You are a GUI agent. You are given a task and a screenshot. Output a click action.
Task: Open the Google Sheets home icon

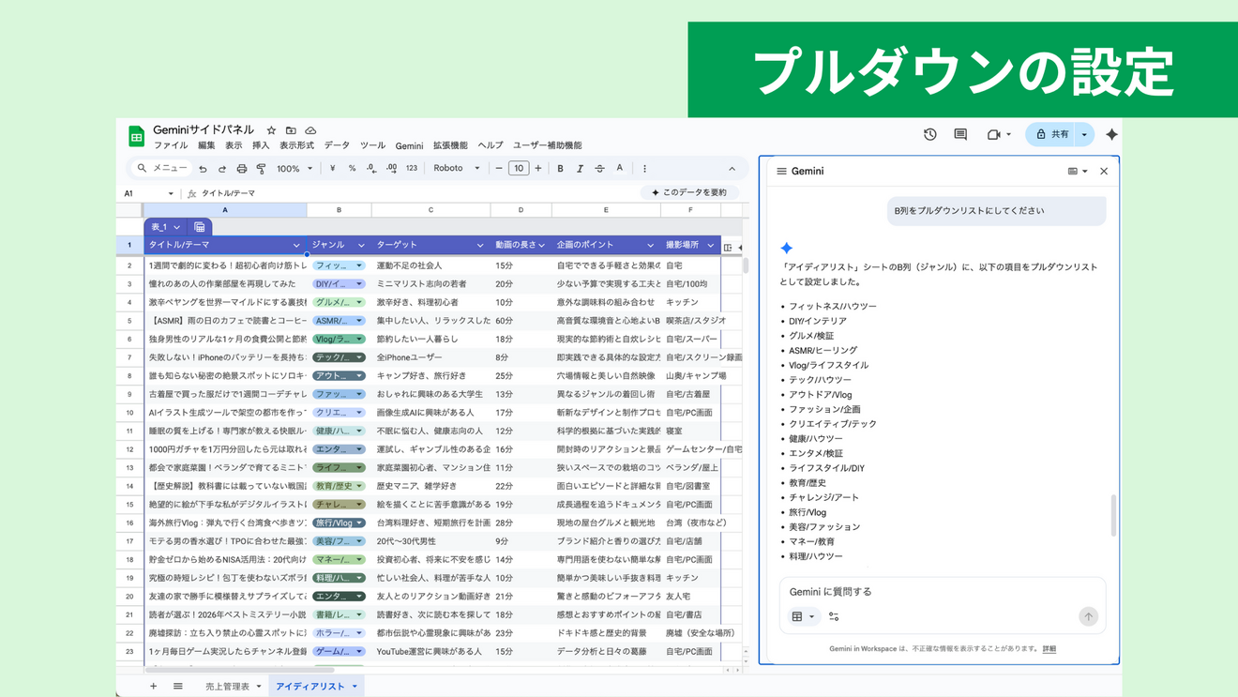coord(136,136)
